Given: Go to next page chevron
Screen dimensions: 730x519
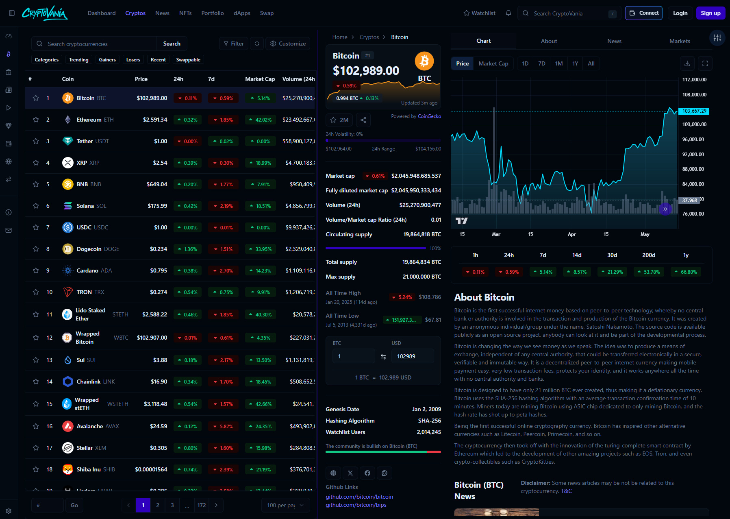Looking at the screenshot, I should [x=216, y=505].
